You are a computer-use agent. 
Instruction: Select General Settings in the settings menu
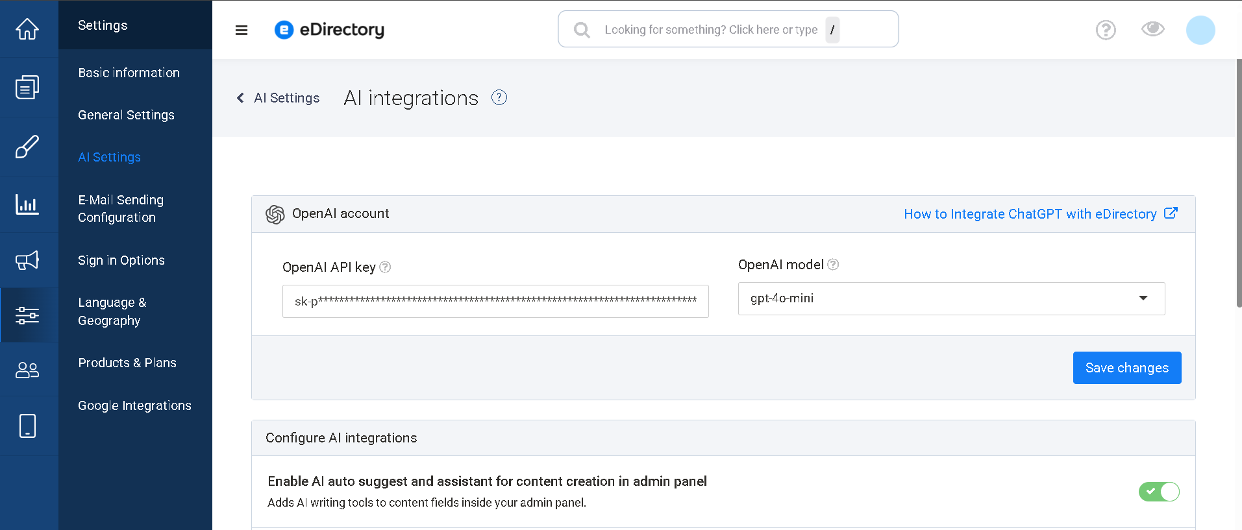tap(126, 115)
